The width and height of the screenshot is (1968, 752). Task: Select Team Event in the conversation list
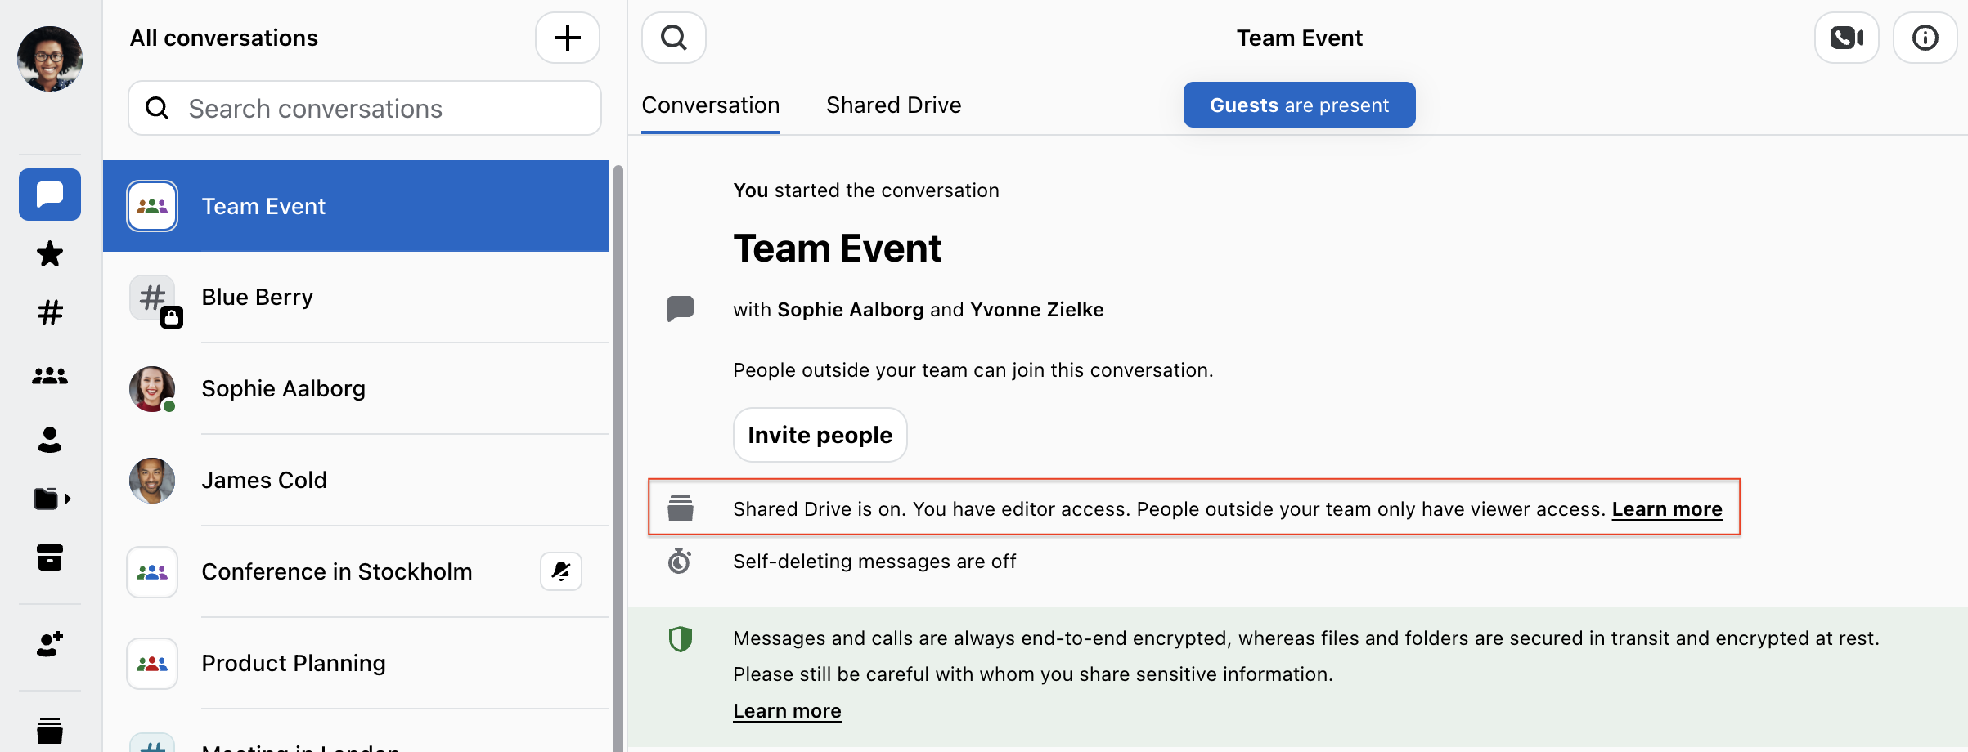[x=356, y=206]
